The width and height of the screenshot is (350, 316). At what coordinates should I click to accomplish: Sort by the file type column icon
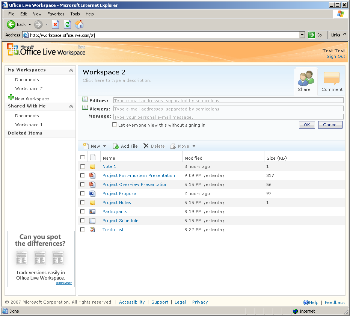pyautogui.click(x=93, y=157)
